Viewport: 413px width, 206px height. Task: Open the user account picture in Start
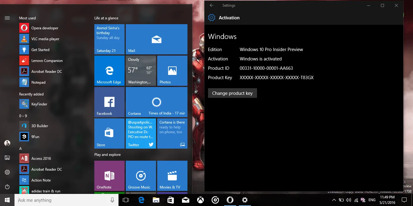click(7, 143)
